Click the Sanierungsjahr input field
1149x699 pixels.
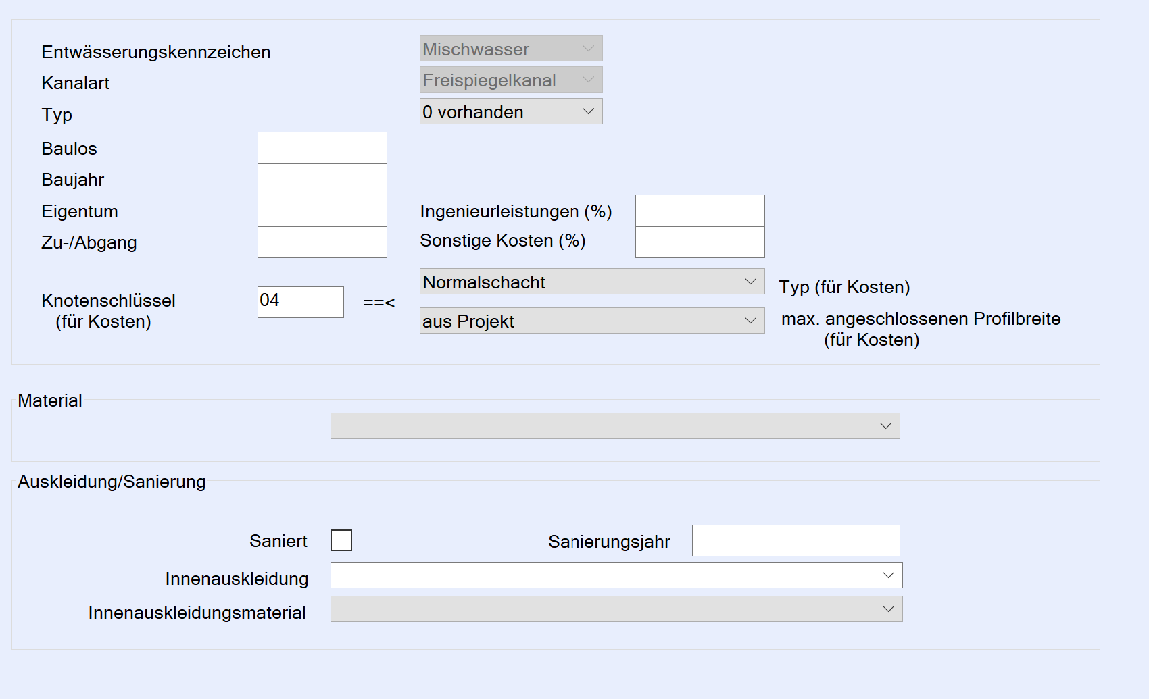coord(796,541)
